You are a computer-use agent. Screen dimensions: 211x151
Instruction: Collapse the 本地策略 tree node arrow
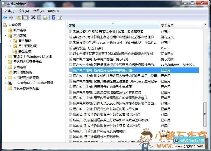click(x=5, y=36)
